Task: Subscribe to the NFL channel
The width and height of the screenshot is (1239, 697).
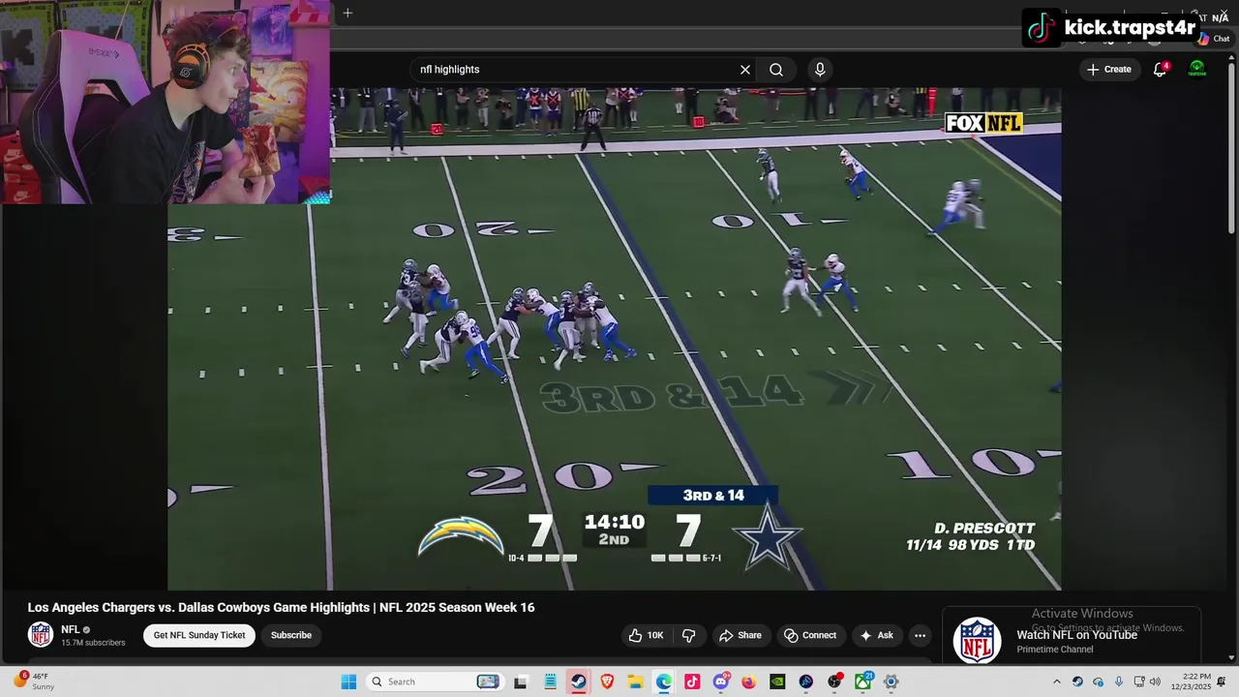Action: point(291,635)
